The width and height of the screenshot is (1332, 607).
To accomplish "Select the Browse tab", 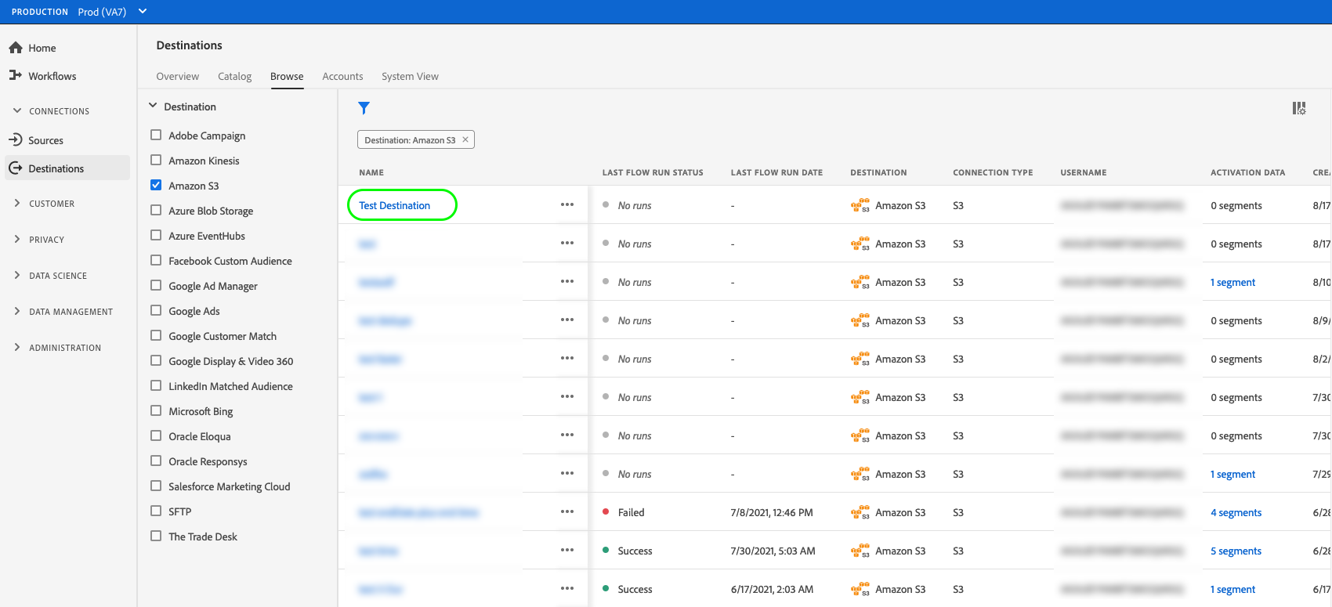I will [287, 76].
